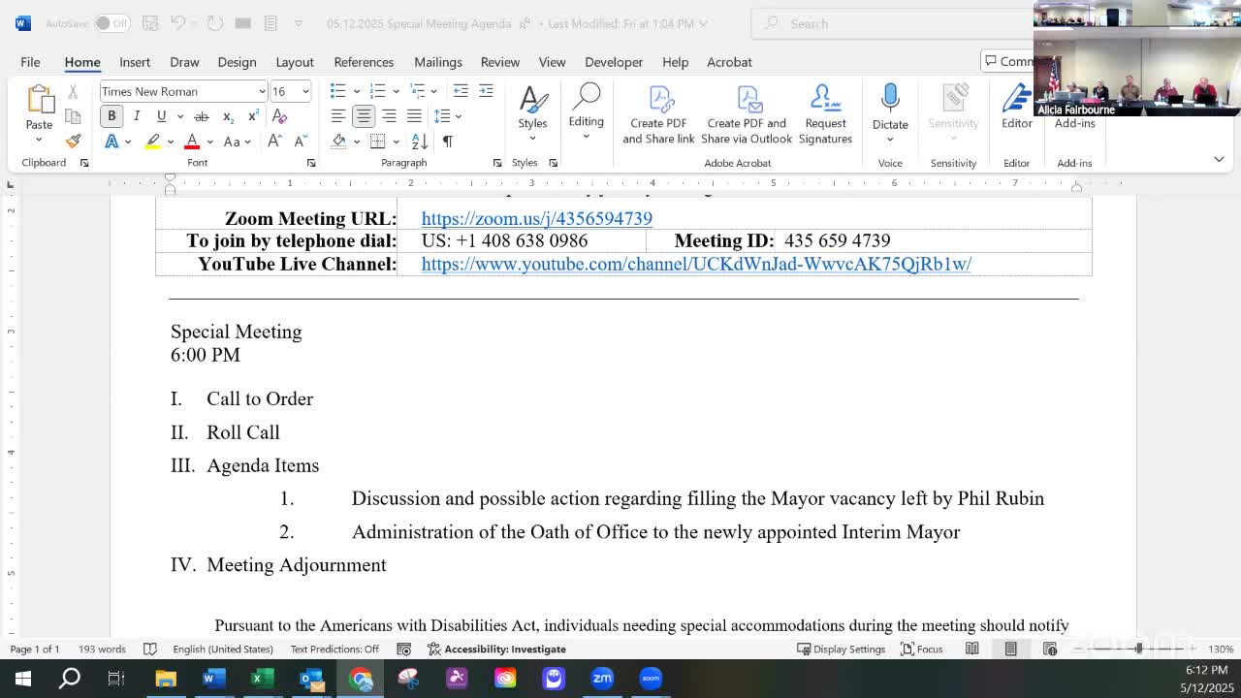The height and width of the screenshot is (698, 1241).
Task: Toggle Italic formatting
Action: [x=137, y=116]
